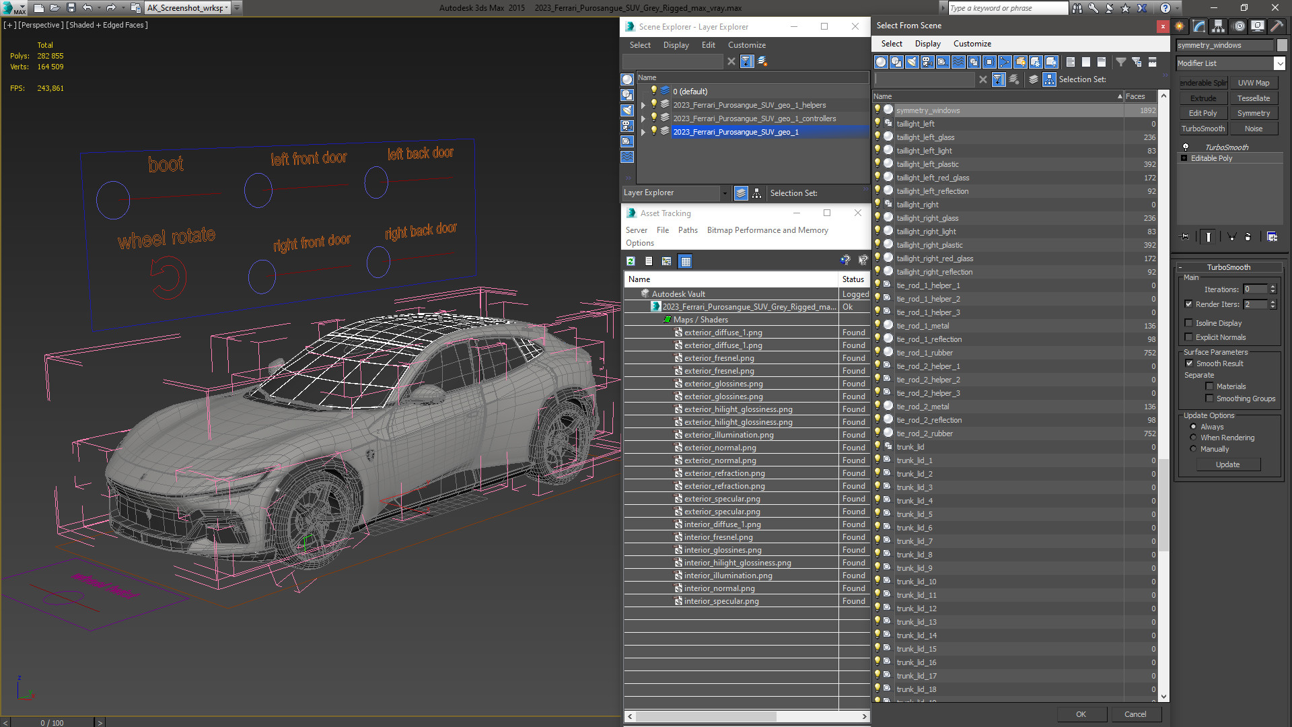
Task: Click TurboSmooth Update button
Action: click(x=1227, y=464)
